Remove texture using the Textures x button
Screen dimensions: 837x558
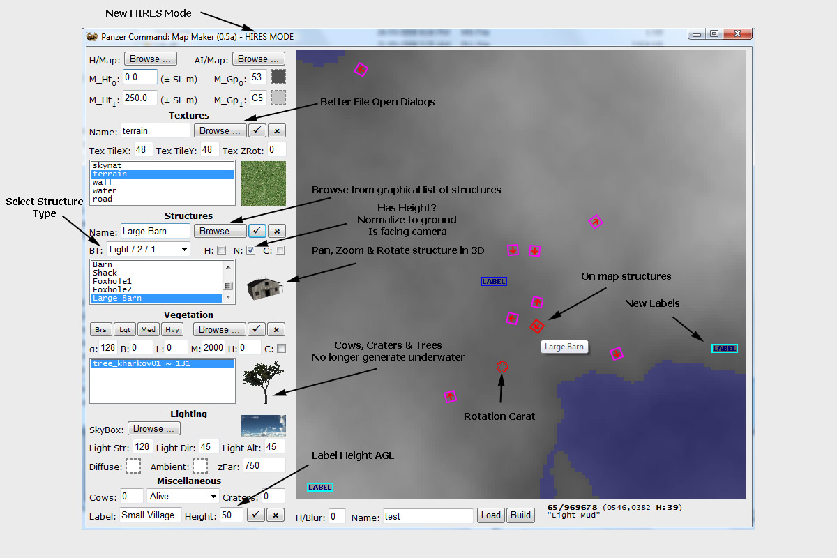[x=276, y=130]
